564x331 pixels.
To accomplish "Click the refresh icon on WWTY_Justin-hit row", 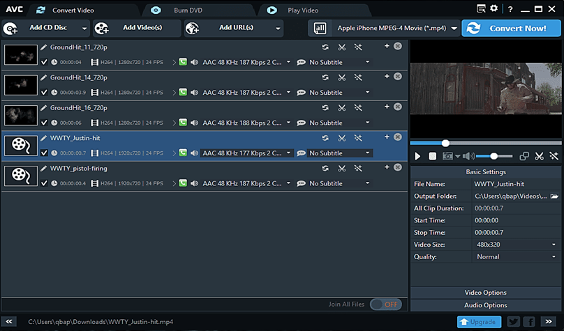I will coord(325,138).
